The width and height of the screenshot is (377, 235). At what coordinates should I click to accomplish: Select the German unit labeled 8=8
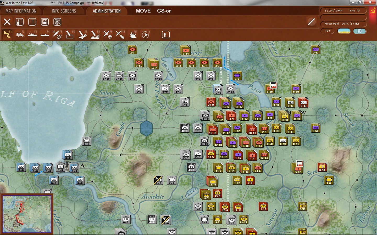click(x=87, y=141)
